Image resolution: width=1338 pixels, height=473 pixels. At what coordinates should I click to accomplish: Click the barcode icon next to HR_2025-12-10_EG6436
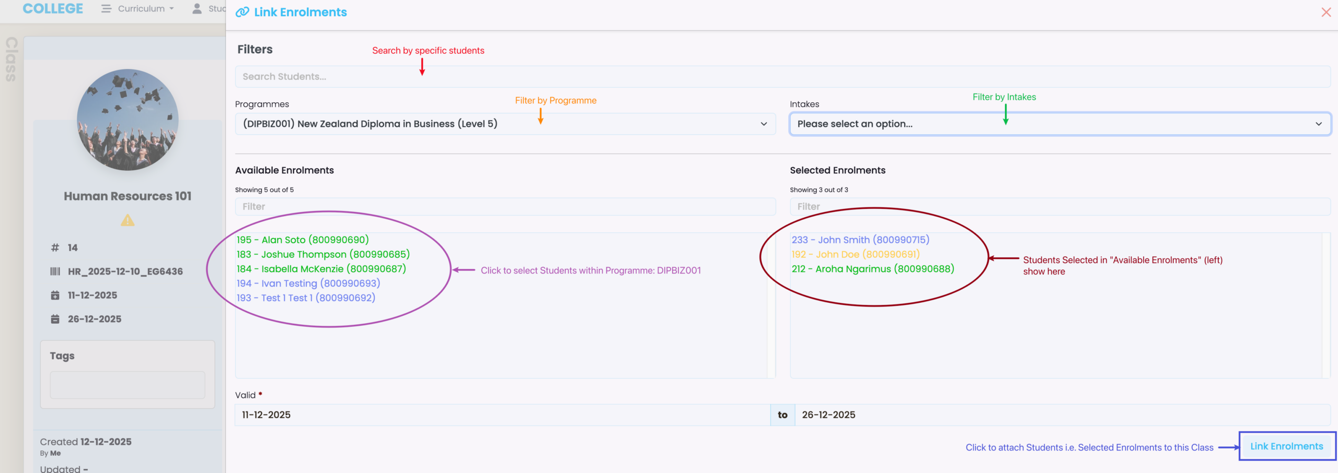coord(55,271)
